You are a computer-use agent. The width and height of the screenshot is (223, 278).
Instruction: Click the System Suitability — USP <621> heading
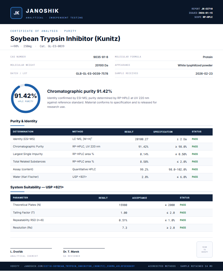point(37,187)
